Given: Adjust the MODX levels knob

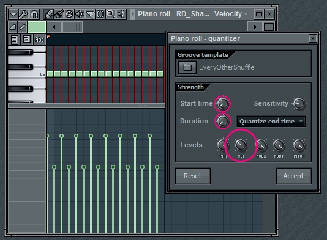Looking at the screenshot, I should pyautogui.click(x=261, y=145).
